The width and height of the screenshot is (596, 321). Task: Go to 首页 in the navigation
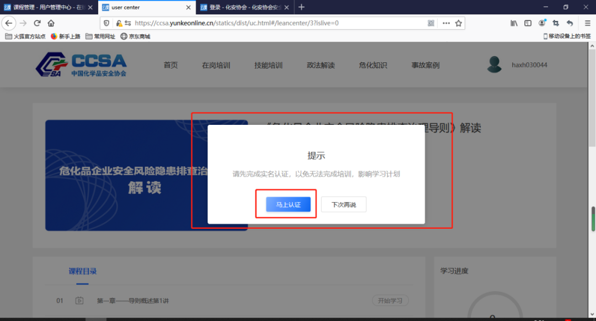tap(171, 65)
